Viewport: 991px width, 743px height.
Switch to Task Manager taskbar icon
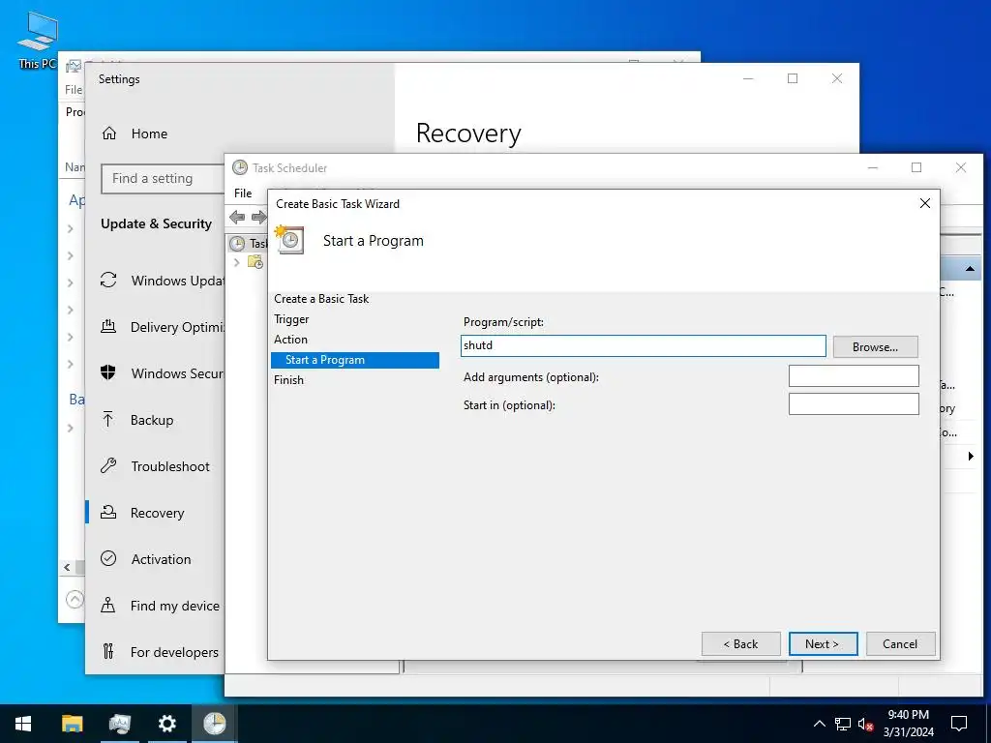[119, 724]
